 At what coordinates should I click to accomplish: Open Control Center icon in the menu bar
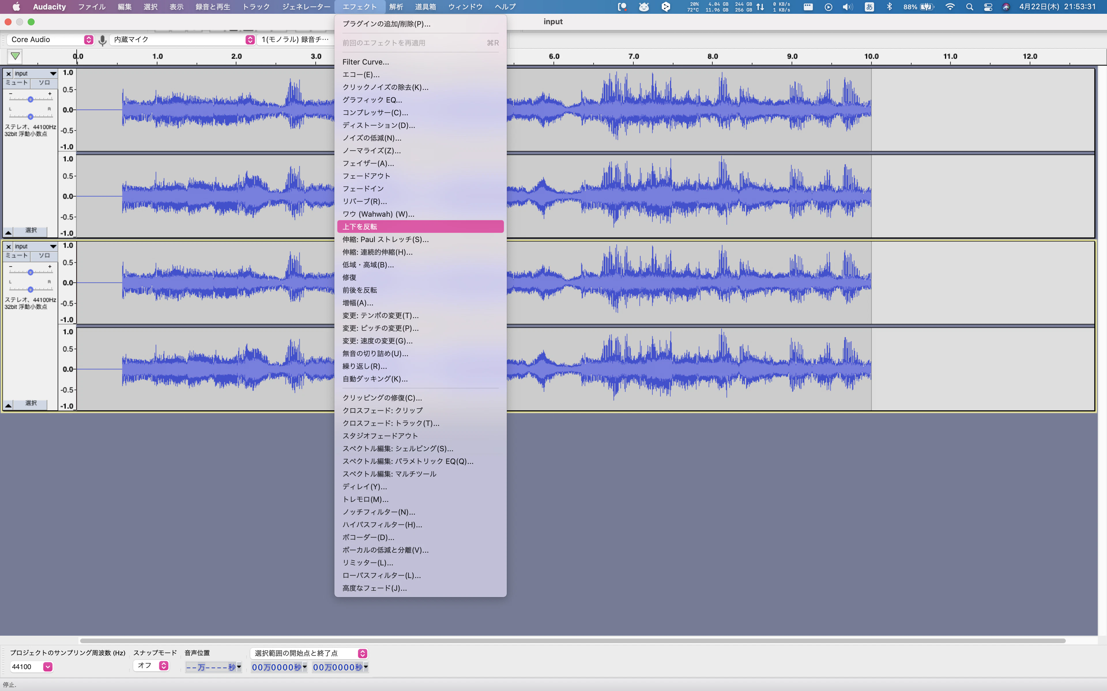pos(988,7)
